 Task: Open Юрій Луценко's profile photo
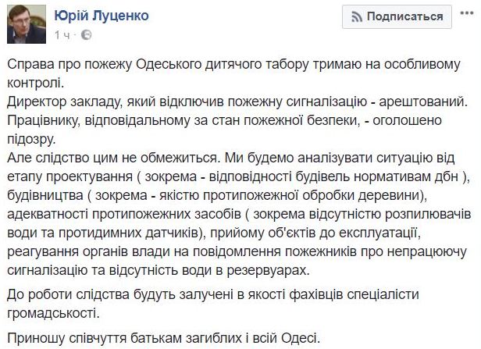click(x=27, y=24)
